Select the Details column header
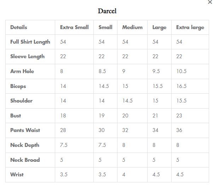Viewport: 213px width, 187px height. pos(19,27)
